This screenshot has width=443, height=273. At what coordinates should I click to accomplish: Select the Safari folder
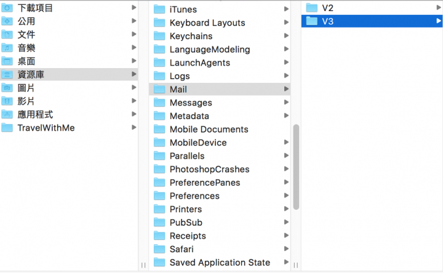coord(220,249)
